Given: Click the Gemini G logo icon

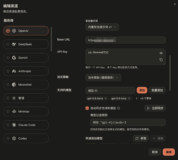Looking at the screenshot, I should pyautogui.click(x=14, y=58).
